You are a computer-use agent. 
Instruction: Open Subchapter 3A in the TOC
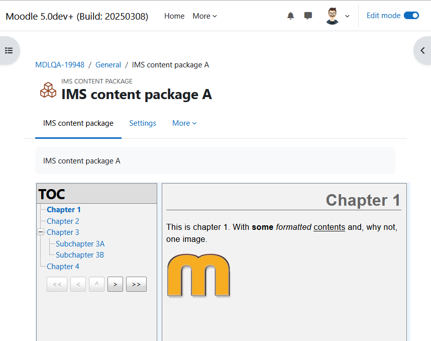(x=80, y=244)
